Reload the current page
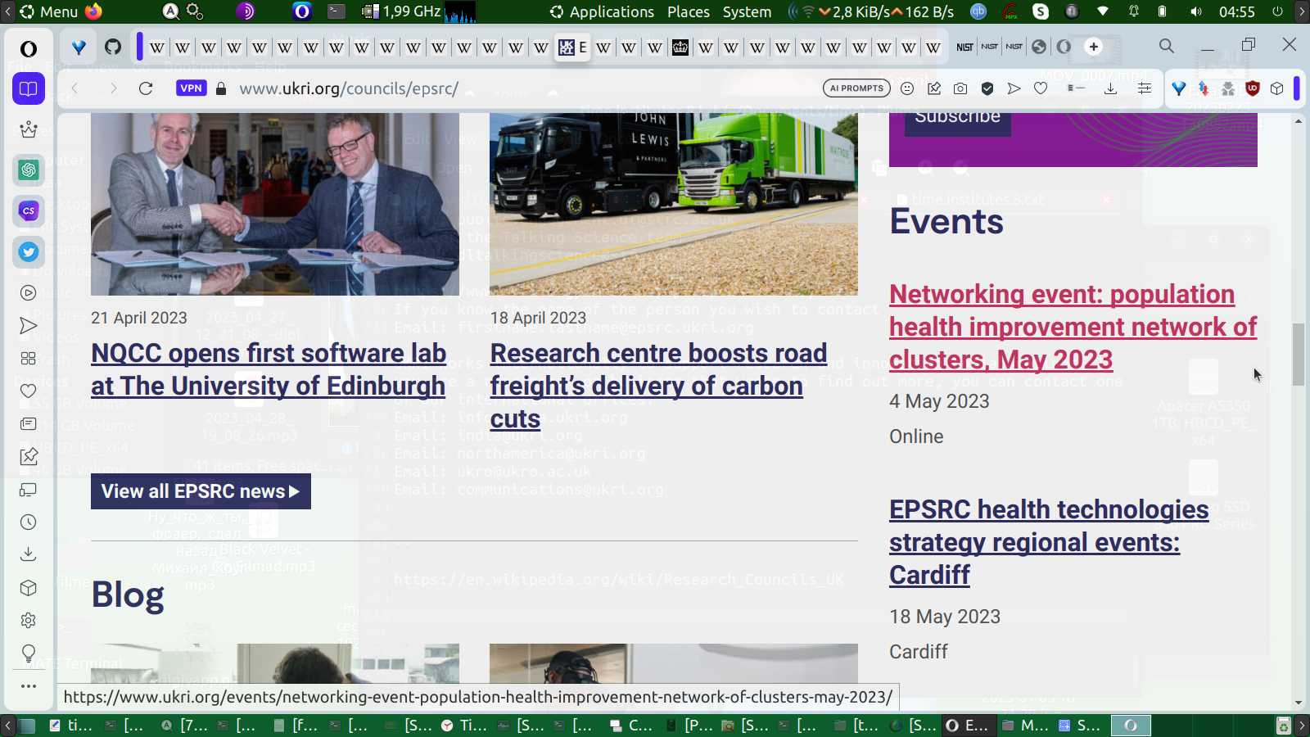The width and height of the screenshot is (1310, 737). [x=146, y=88]
